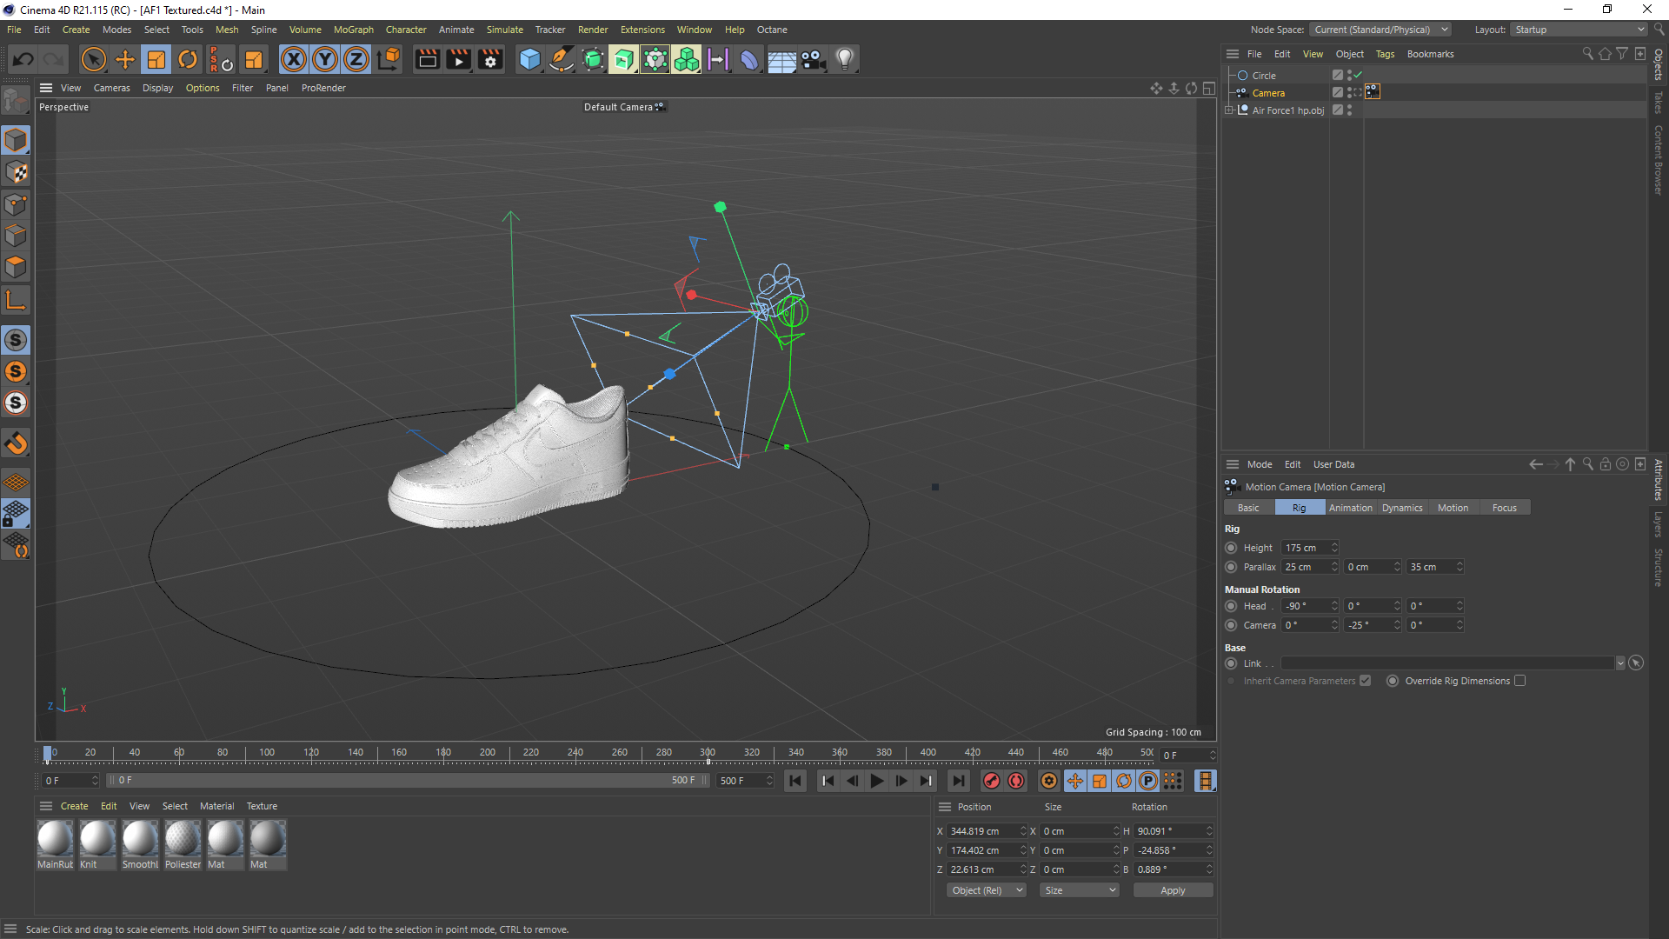Open Object (Rel) coordinate dropdown
Viewport: 1669px width, 939px height.
[987, 890]
